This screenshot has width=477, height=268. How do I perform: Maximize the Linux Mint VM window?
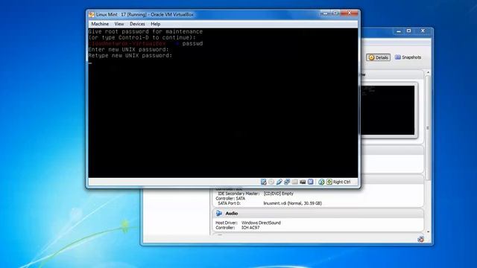(335, 13)
